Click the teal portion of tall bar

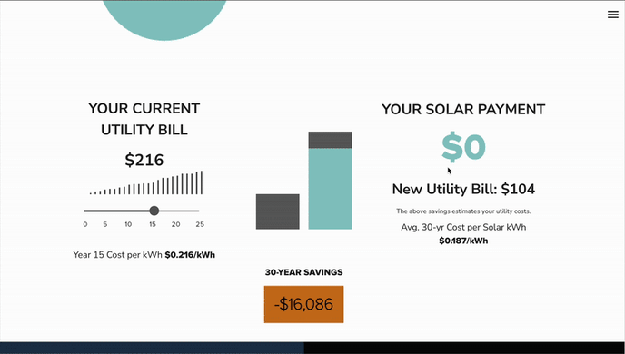click(330, 189)
